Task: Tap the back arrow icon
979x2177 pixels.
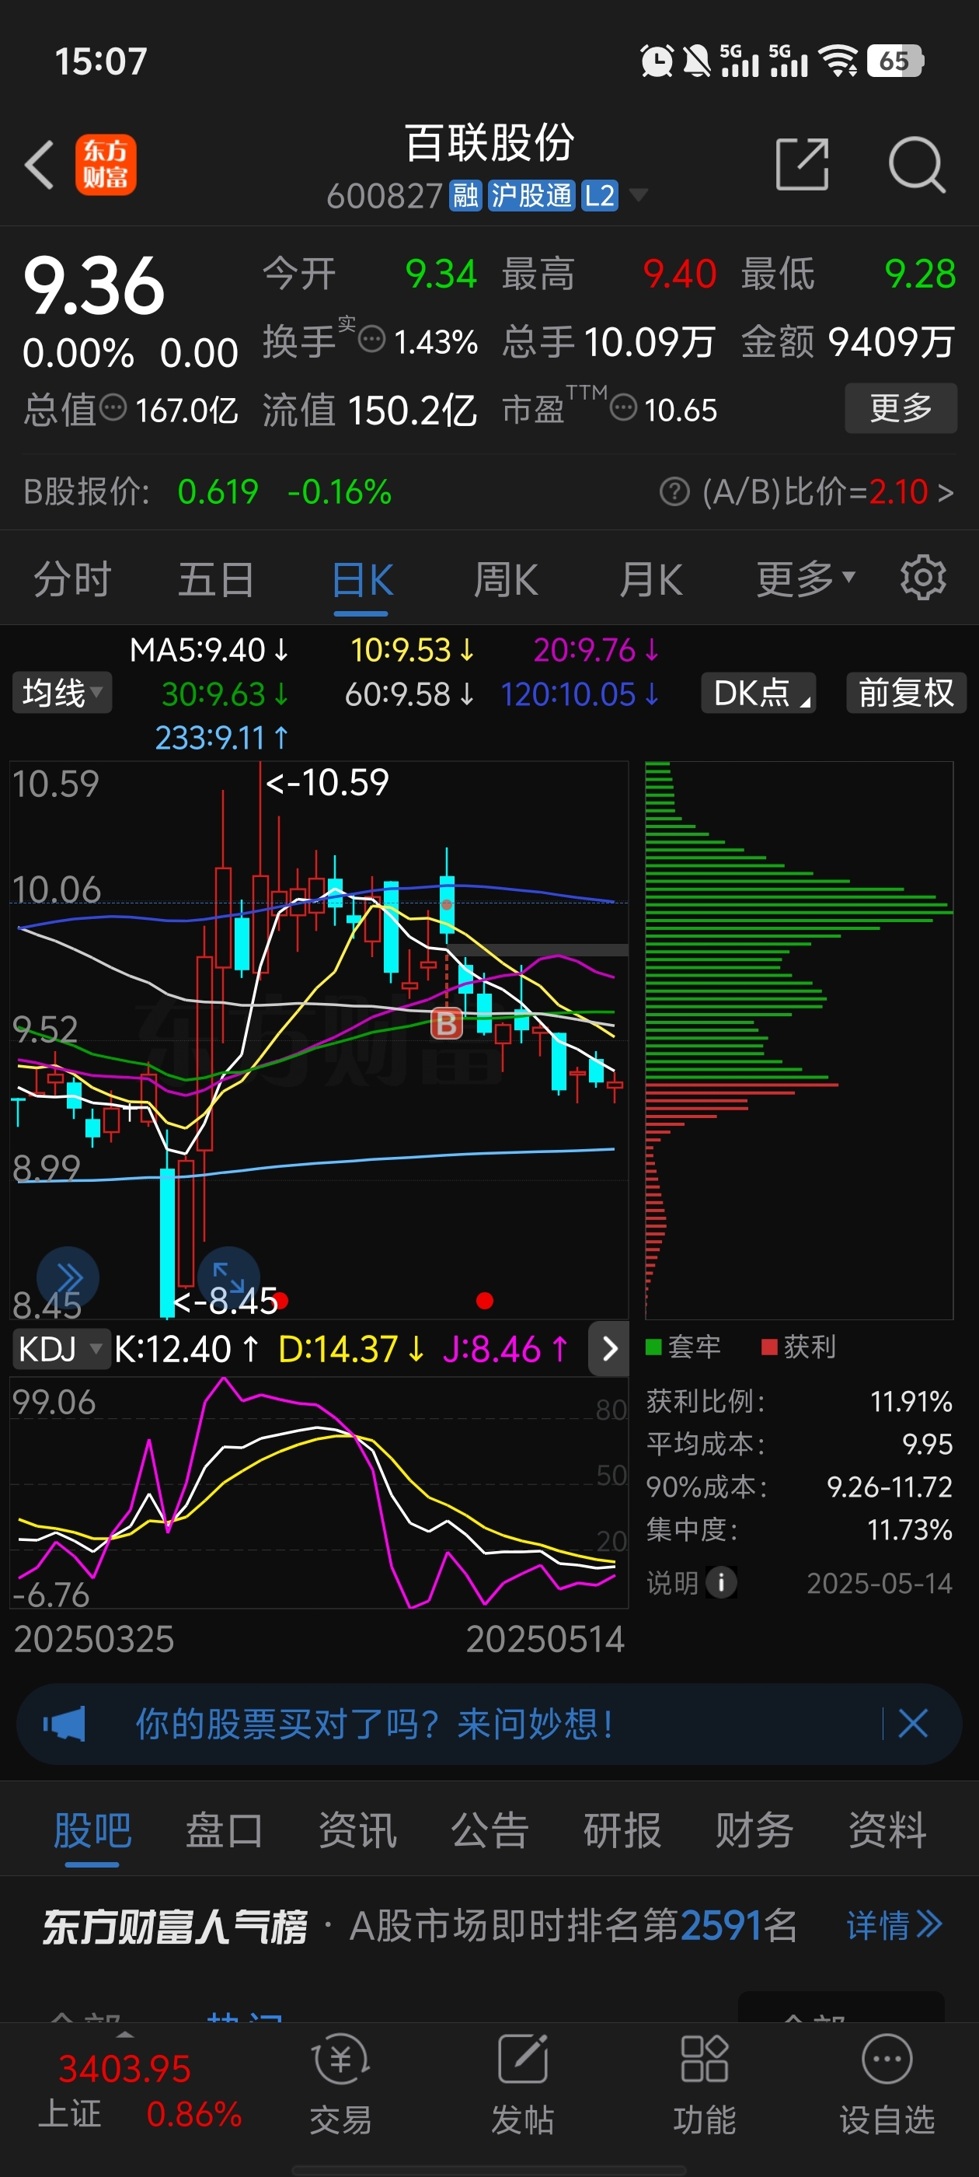Action: click(x=39, y=165)
